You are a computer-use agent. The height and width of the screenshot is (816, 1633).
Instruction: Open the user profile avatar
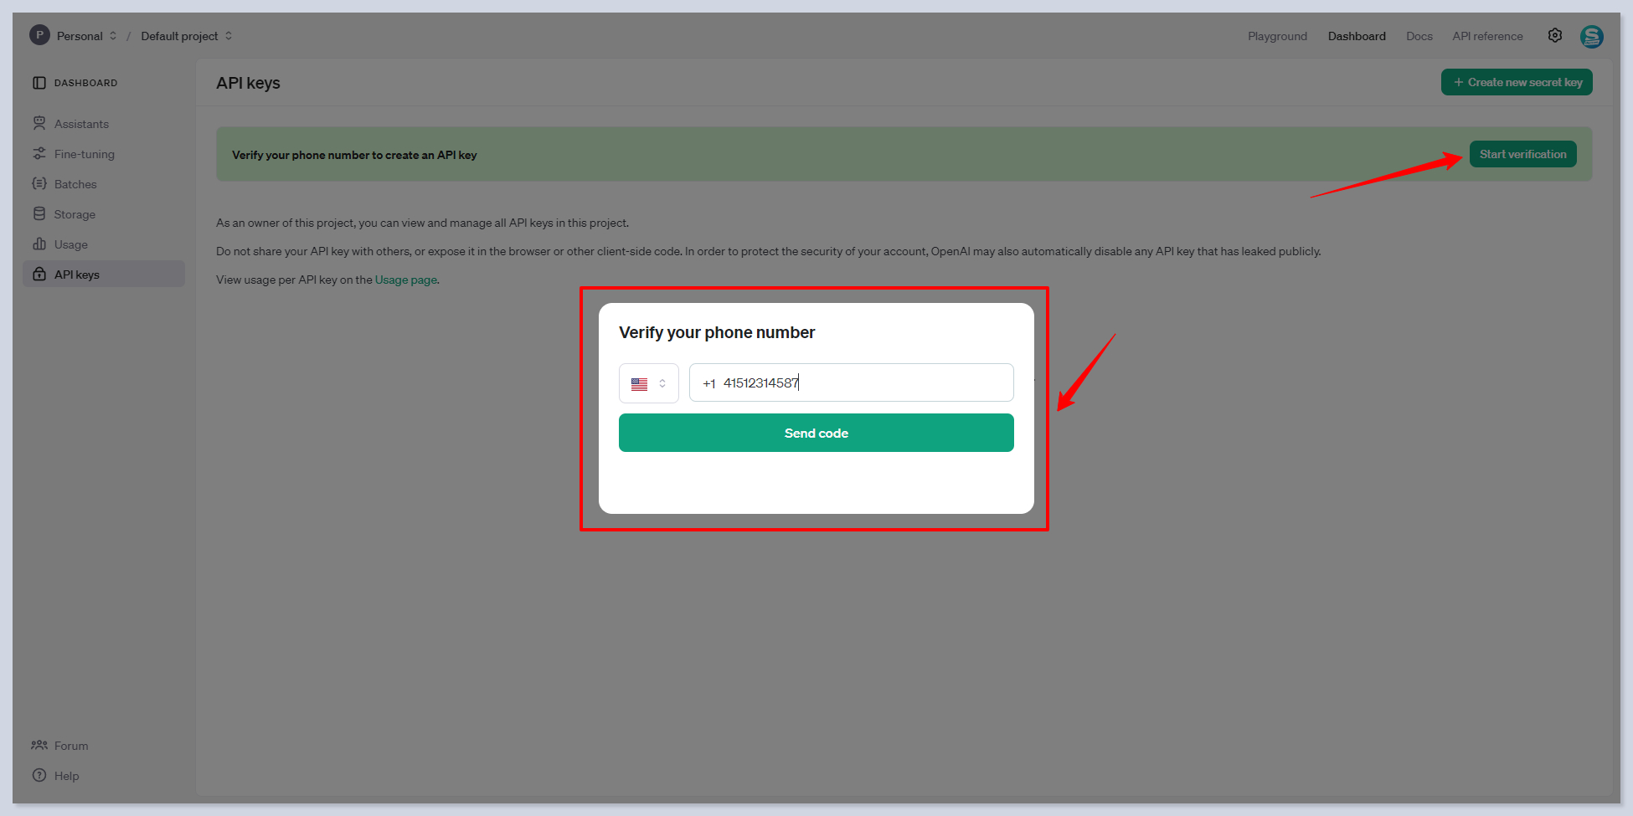[x=1591, y=36]
